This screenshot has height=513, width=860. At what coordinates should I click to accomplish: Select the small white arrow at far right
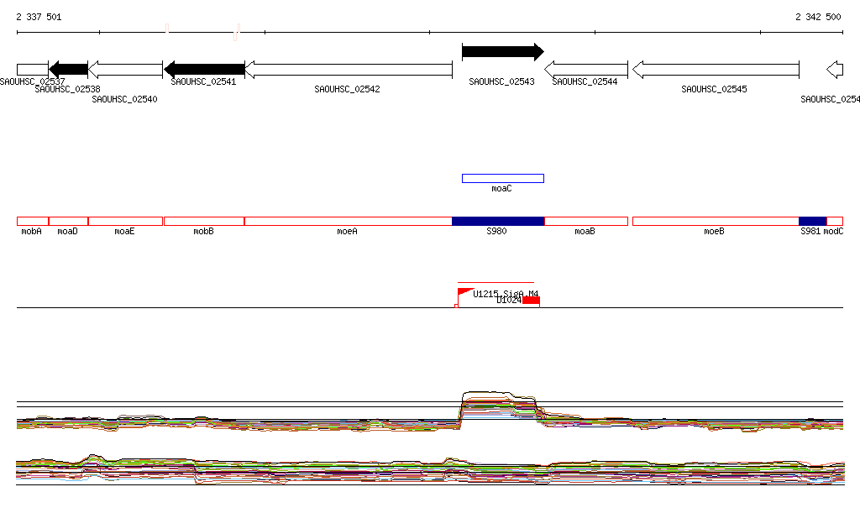pyautogui.click(x=835, y=70)
